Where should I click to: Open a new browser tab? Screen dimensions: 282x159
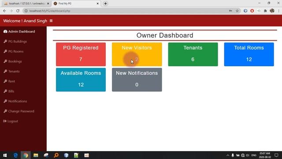[105, 4]
